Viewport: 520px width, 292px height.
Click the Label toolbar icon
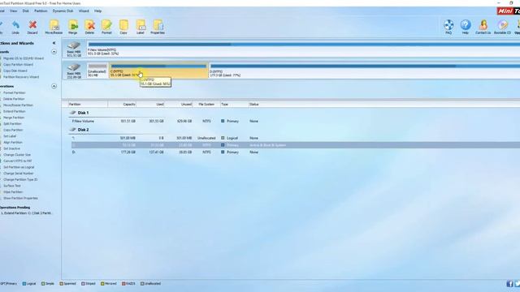click(141, 27)
